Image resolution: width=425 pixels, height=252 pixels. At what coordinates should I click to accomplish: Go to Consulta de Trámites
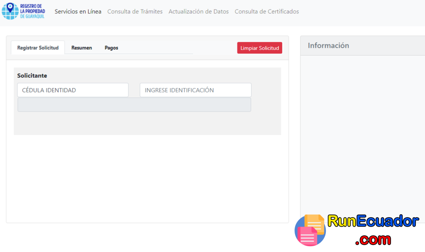pos(135,11)
